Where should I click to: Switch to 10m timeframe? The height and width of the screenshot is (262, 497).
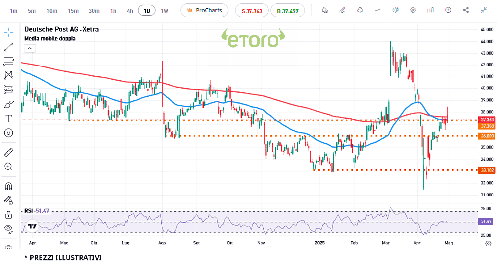(x=52, y=11)
